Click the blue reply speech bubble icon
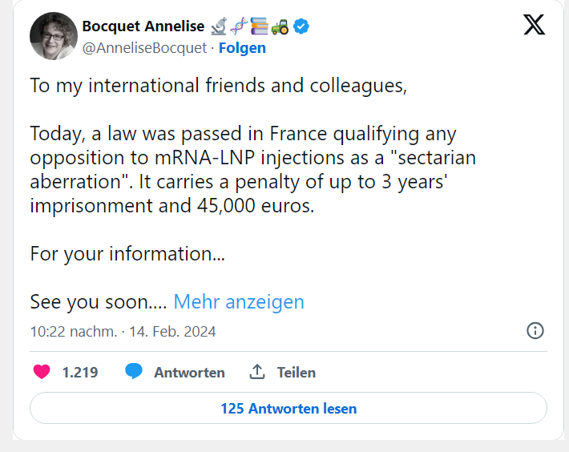Screen dimensions: 569x452 134,372
